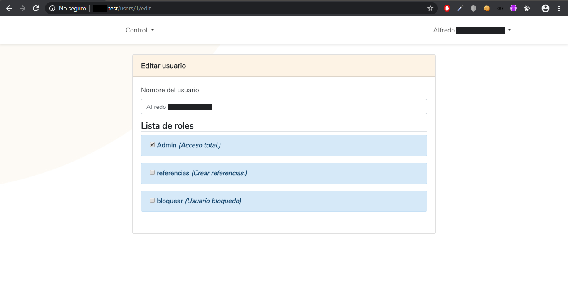Enable the referencias role checkbox
This screenshot has height=289, width=568.
[152, 173]
